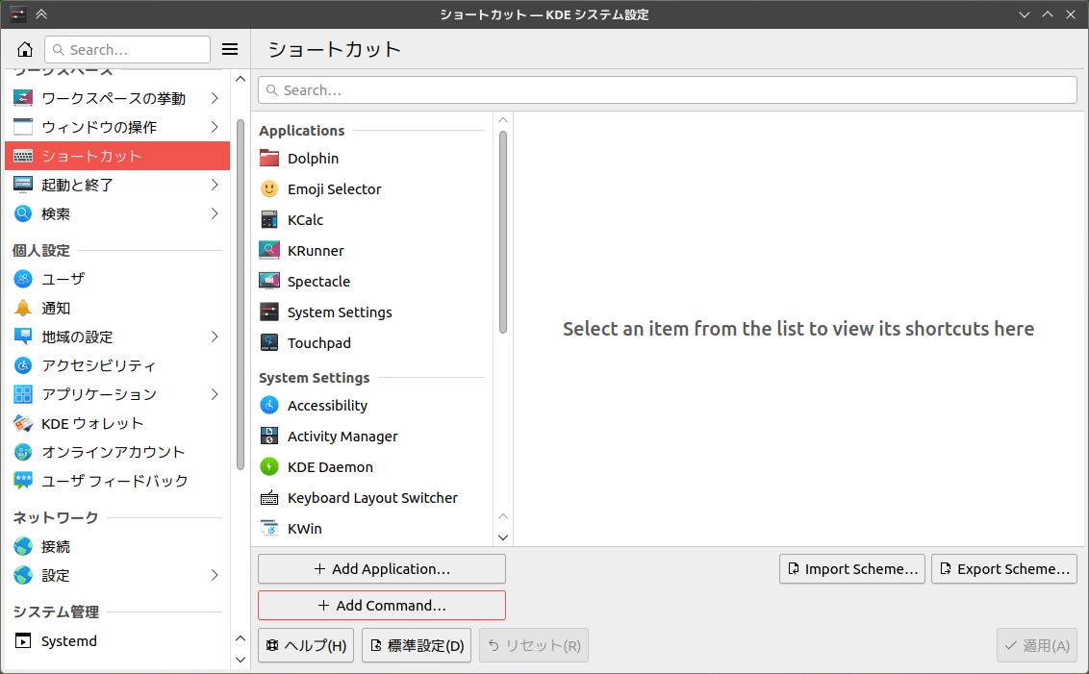Viewport: 1089px width, 674px height.
Task: Click the Home icon in sidebar header
Action: pos(25,49)
